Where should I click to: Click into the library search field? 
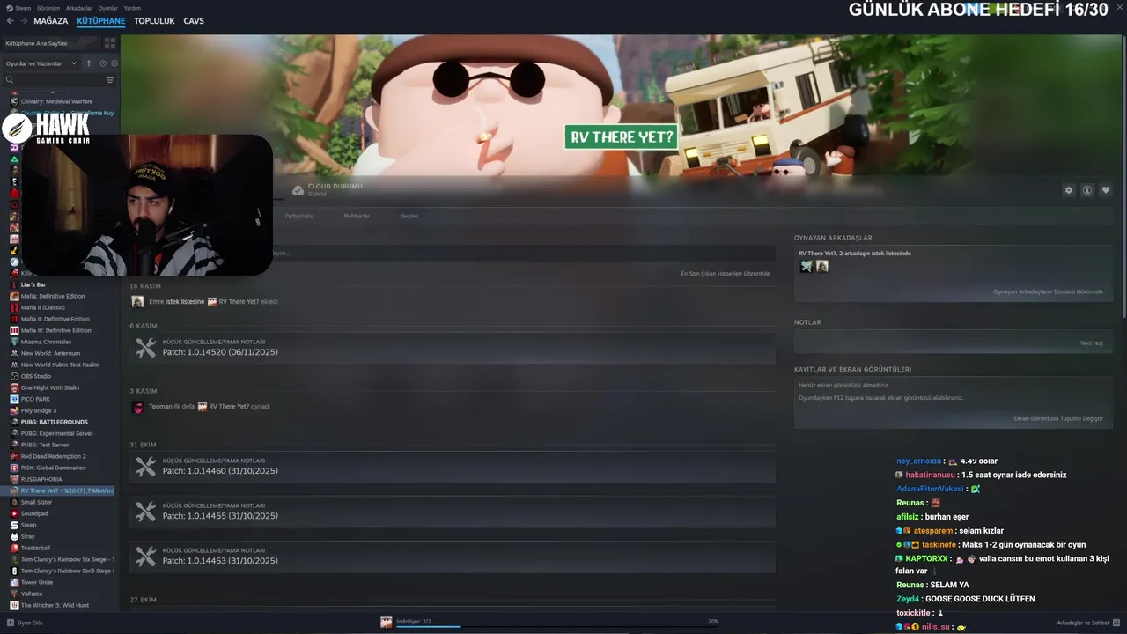(x=58, y=80)
